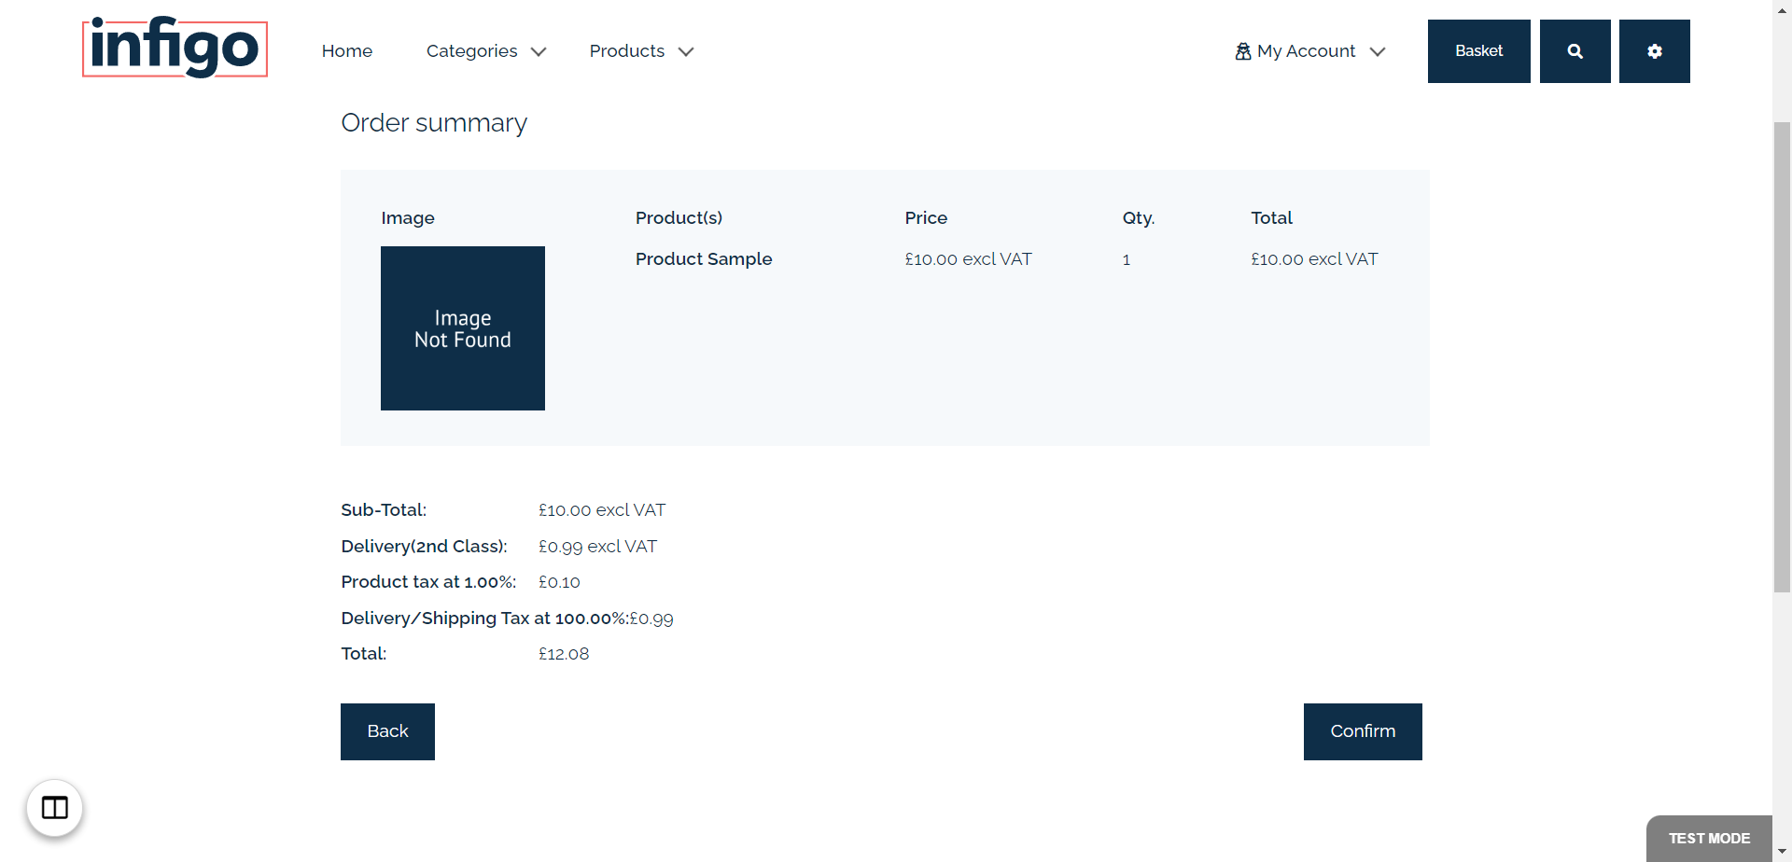Click the Back button

click(x=387, y=731)
